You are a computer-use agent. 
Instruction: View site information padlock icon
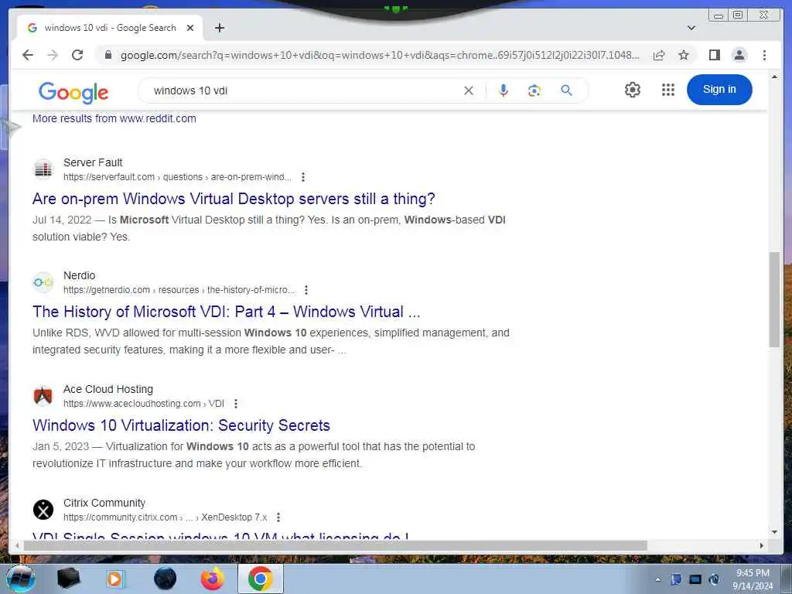108,55
